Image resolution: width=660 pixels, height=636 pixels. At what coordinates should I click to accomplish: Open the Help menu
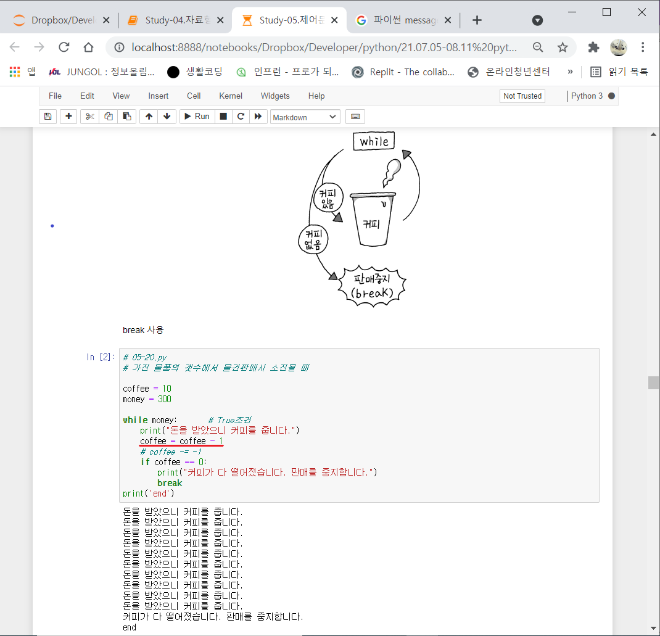(316, 96)
